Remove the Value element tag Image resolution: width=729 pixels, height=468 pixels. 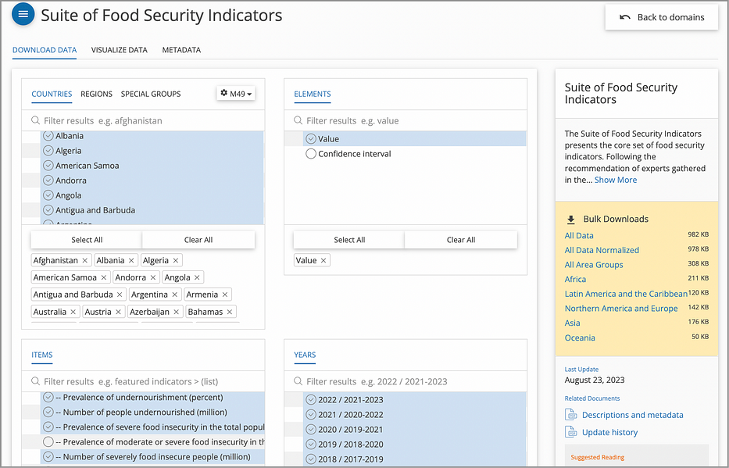pyautogui.click(x=323, y=260)
